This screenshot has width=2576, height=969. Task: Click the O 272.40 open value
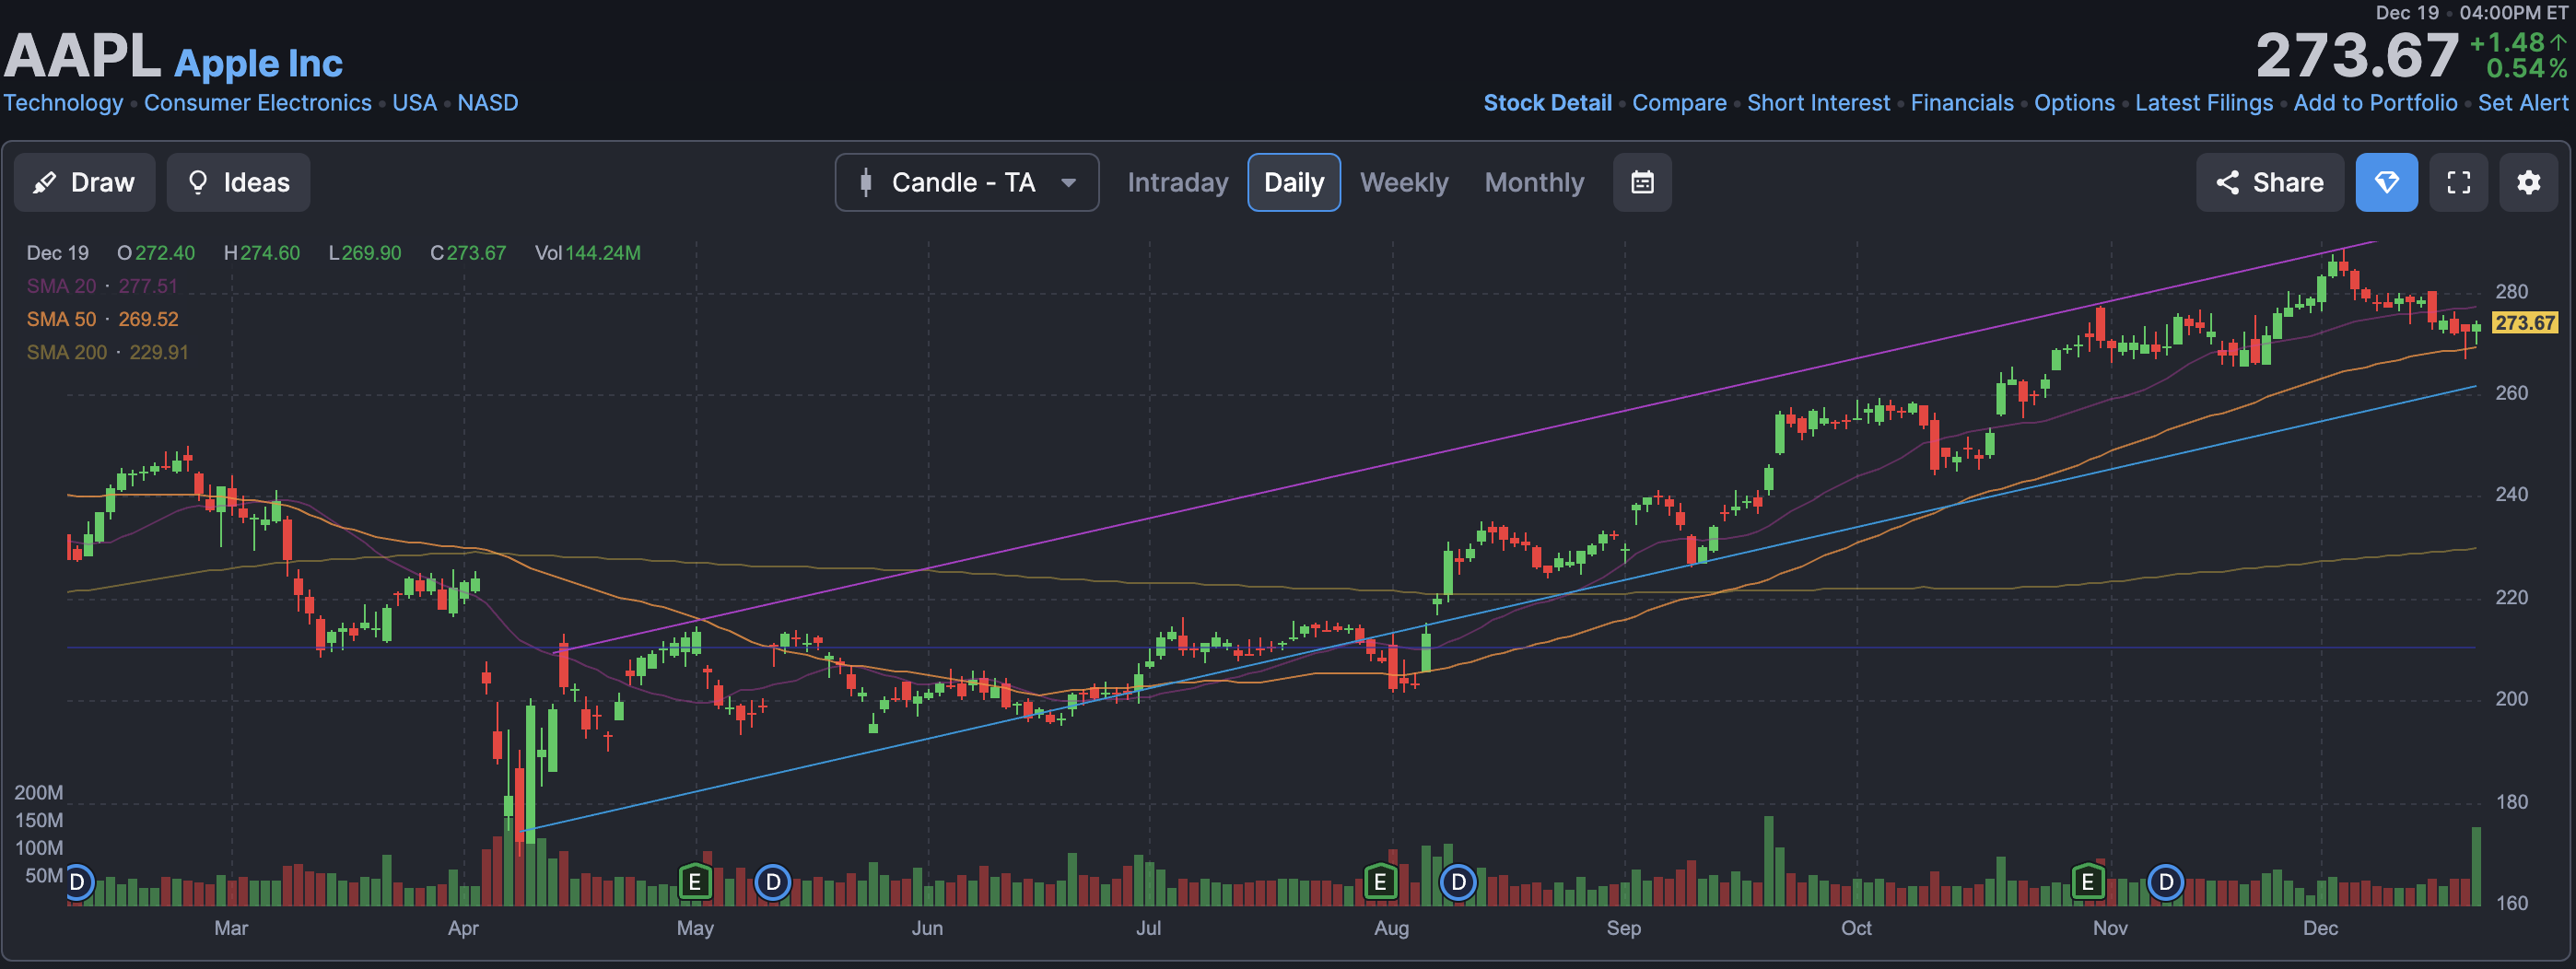[156, 253]
